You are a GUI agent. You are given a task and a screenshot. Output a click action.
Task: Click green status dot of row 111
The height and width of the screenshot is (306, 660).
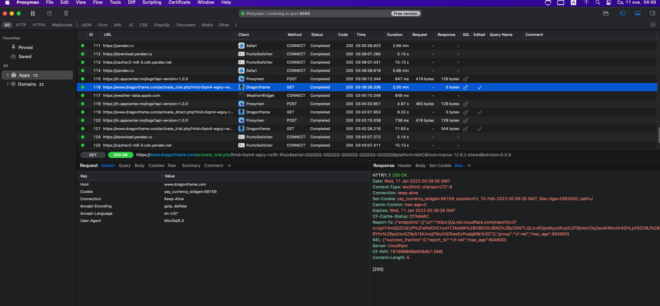coord(83,46)
